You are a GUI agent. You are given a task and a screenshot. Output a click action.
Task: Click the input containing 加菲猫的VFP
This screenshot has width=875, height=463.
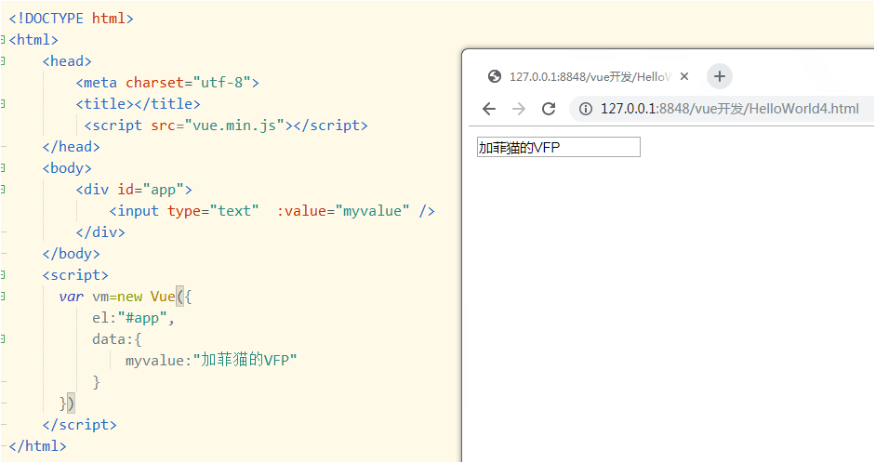point(559,147)
